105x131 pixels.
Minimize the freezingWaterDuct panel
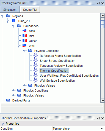[x=98, y=3]
